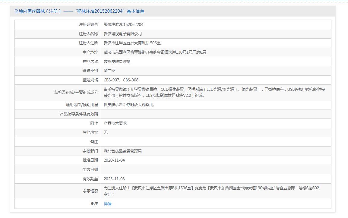Click the 注册证编号 row label
The image size is (348, 218).
coord(88,24)
